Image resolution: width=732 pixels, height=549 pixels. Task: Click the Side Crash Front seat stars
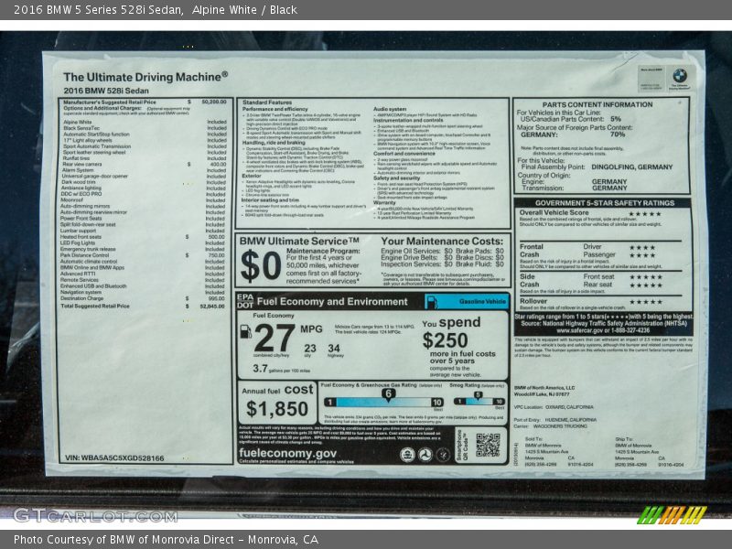click(646, 277)
